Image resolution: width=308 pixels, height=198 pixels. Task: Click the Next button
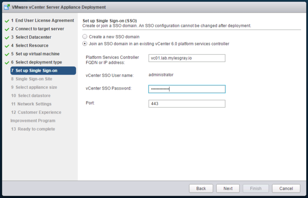point(228,188)
